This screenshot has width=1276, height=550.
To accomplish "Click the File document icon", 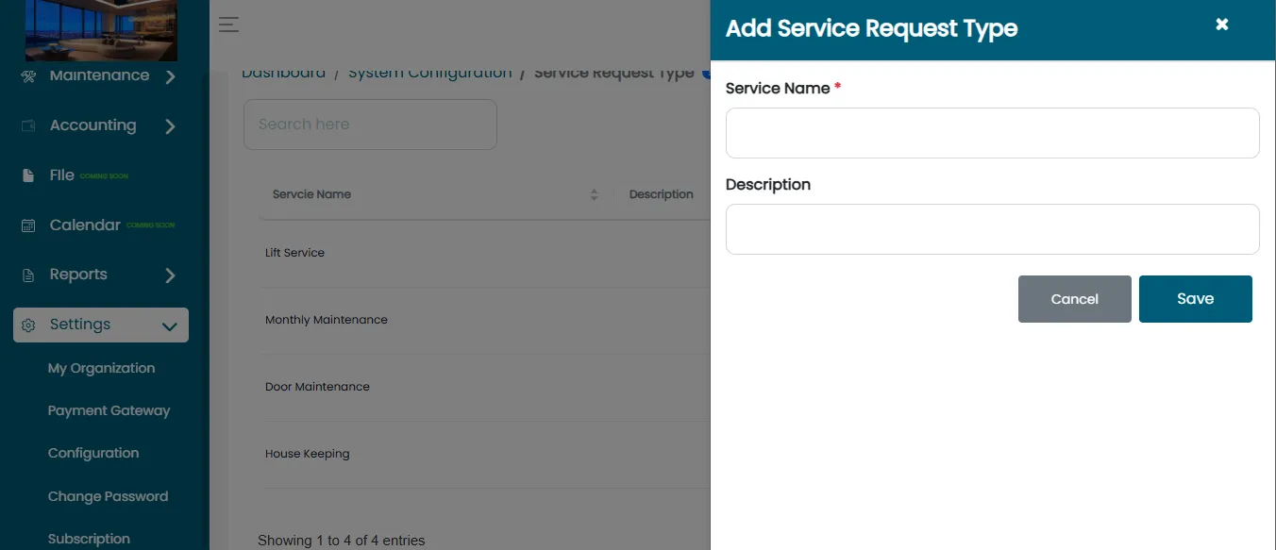I will 28,175.
